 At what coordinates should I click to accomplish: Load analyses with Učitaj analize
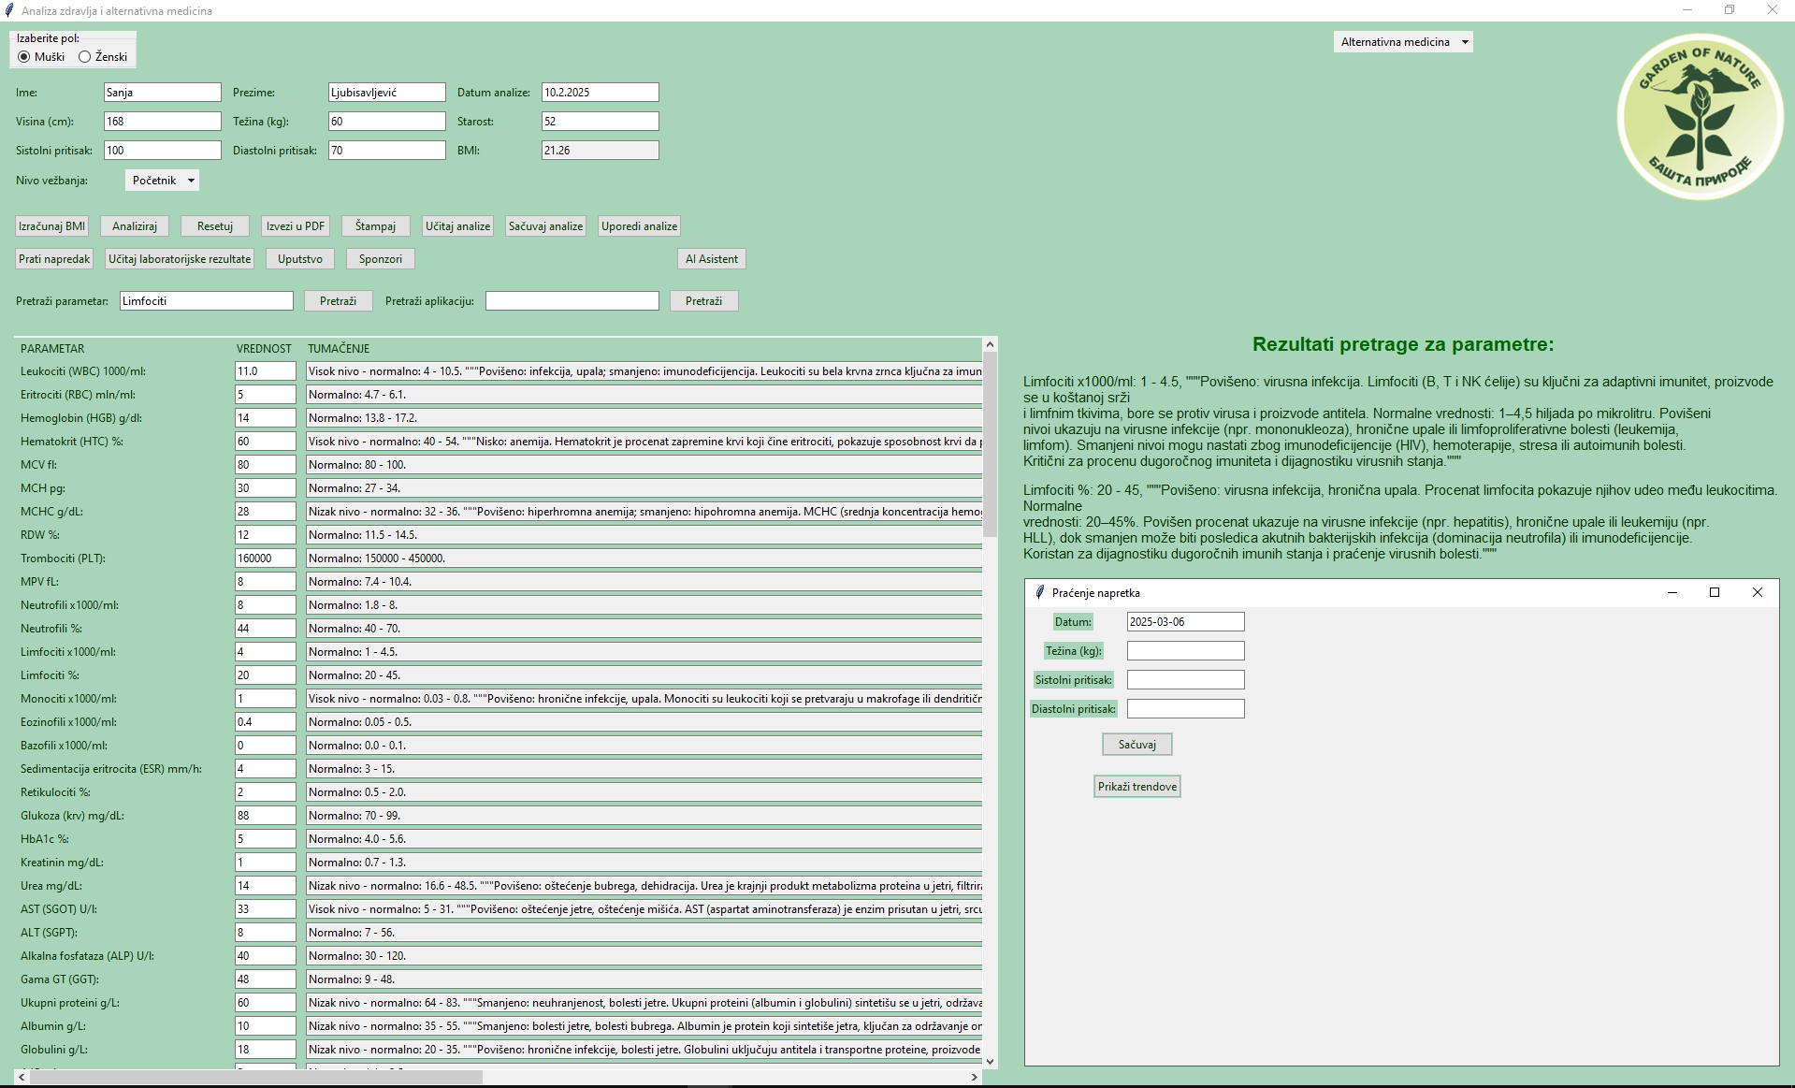(457, 226)
